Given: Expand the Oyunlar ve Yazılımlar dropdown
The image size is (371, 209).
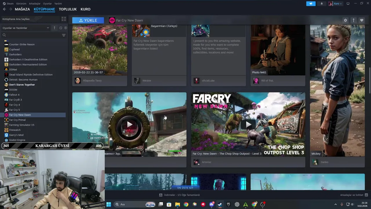Looking at the screenshot, I should click(26, 28).
